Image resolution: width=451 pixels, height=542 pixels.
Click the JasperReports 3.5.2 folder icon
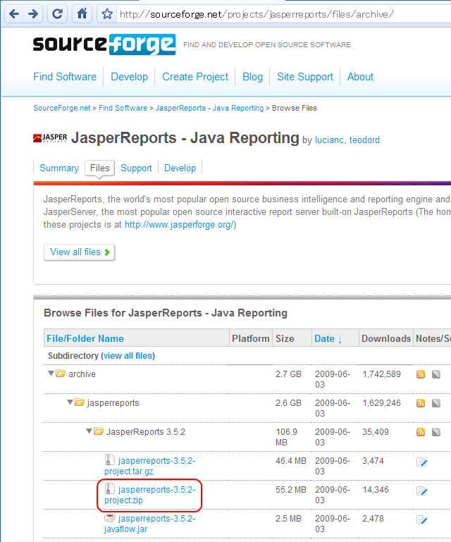(99, 431)
